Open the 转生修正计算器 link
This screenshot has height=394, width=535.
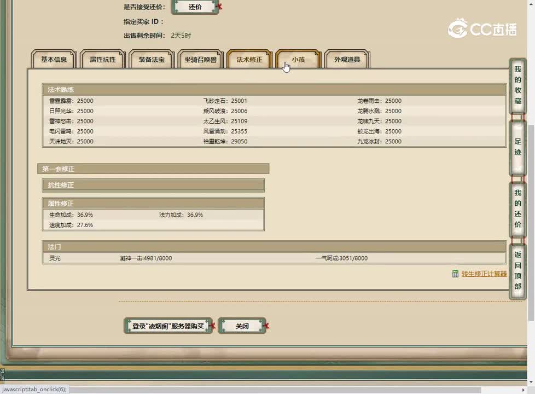pos(484,274)
